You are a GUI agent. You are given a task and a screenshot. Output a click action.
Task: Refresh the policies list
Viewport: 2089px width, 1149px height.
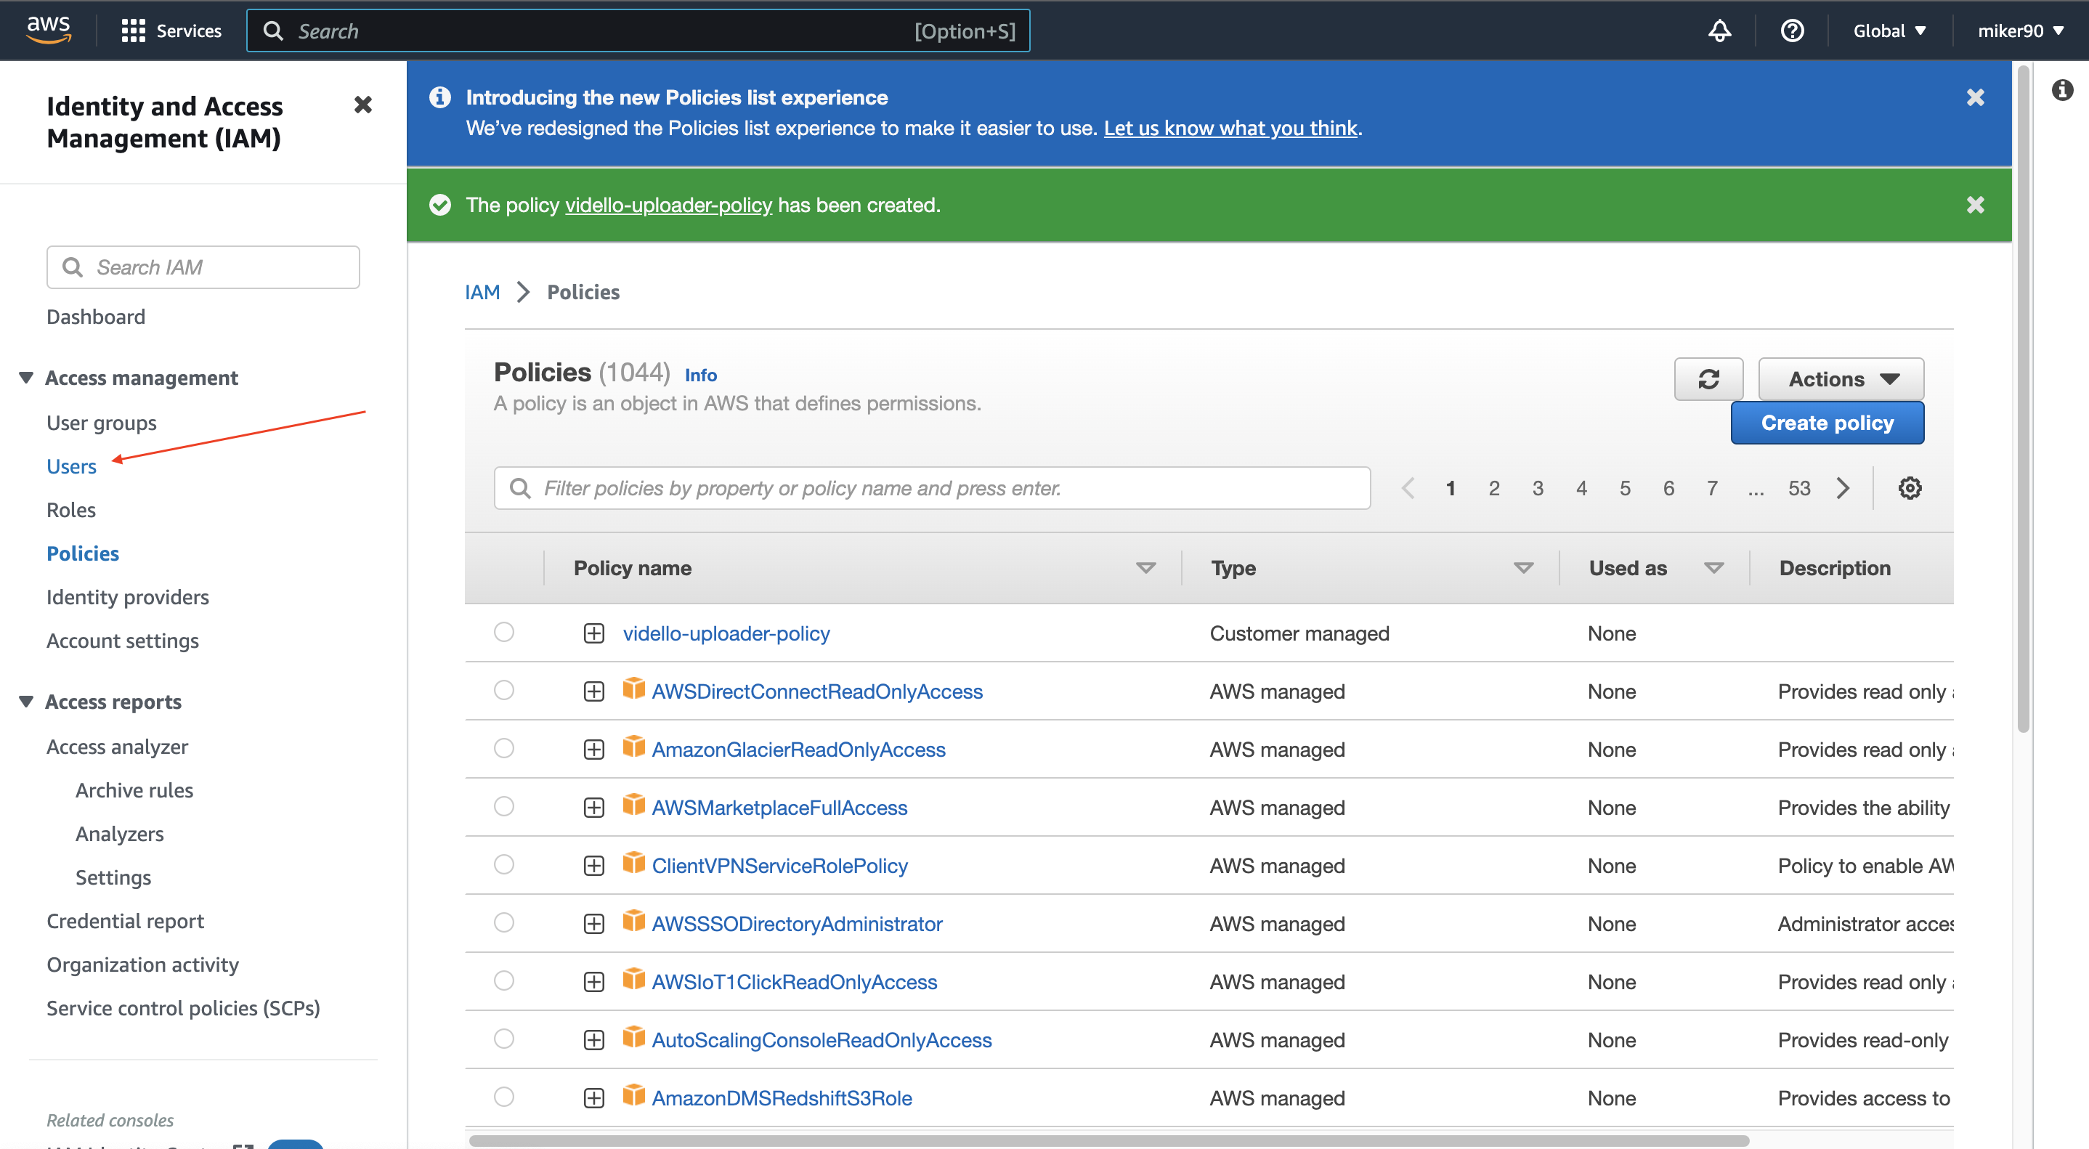1708,378
